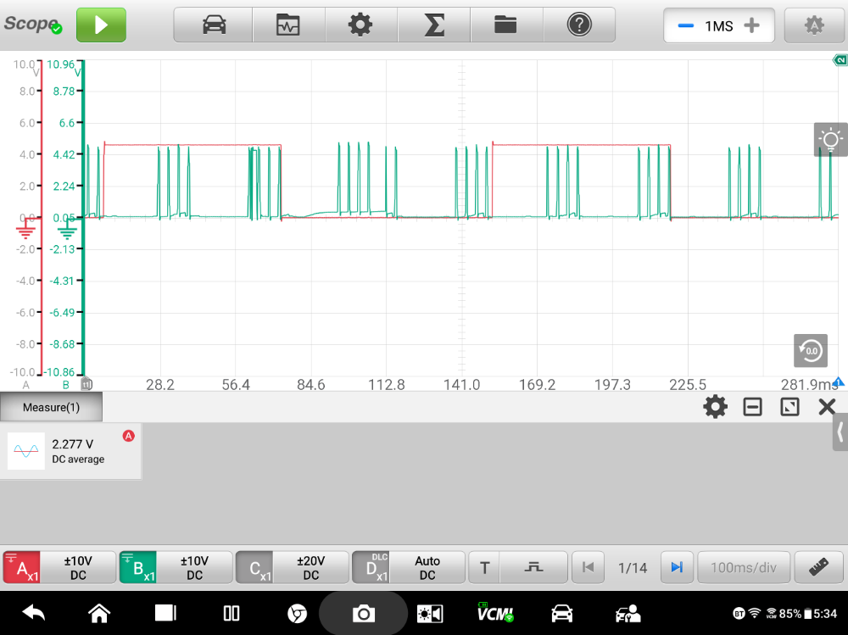The width and height of the screenshot is (848, 635).
Task: Increase the 1MS sample setting with plus
Action: (751, 26)
